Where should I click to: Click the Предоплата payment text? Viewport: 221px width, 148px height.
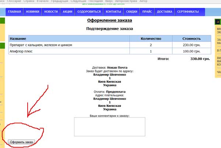[116, 92]
